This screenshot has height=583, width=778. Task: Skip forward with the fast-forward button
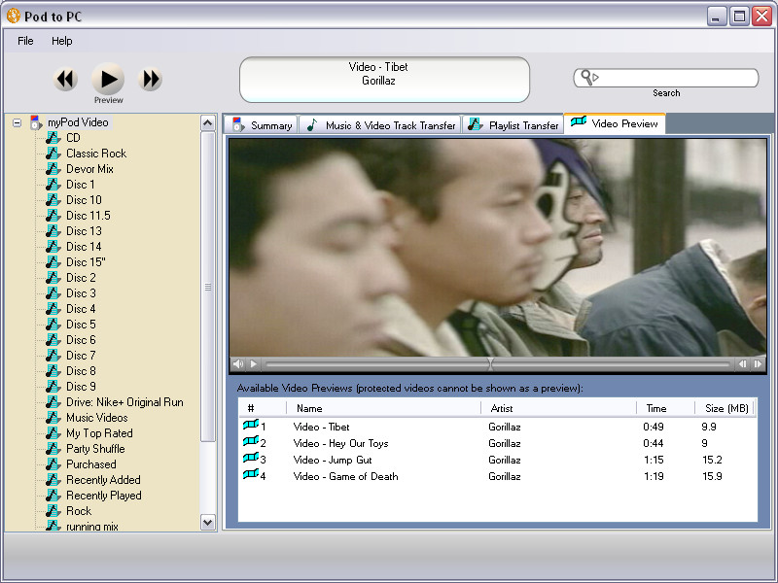[x=151, y=79]
